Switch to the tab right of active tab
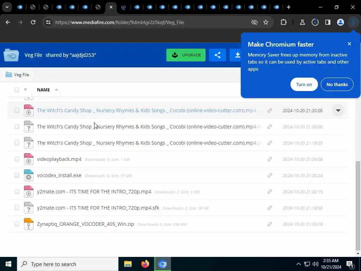 tap(124, 7)
